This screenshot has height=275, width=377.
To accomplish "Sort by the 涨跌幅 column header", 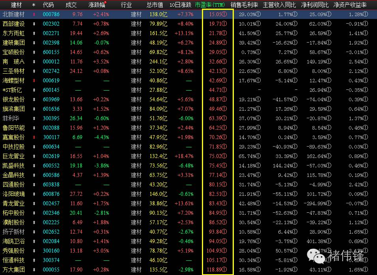I will [97, 5].
